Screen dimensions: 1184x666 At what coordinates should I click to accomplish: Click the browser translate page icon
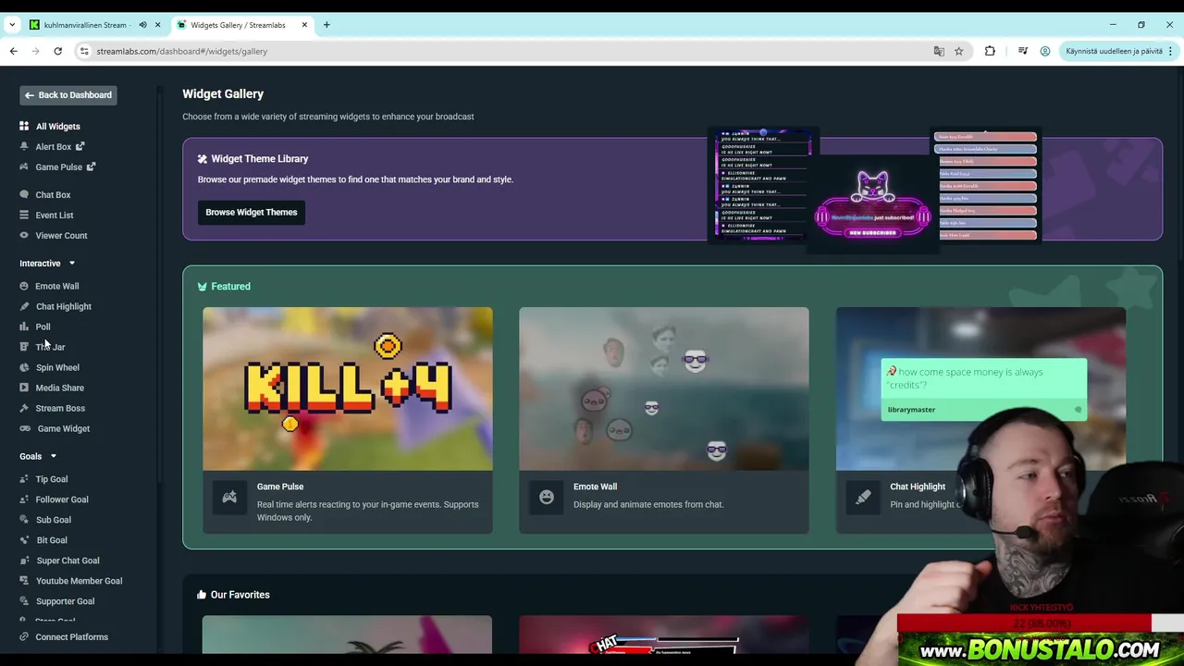[x=939, y=51]
